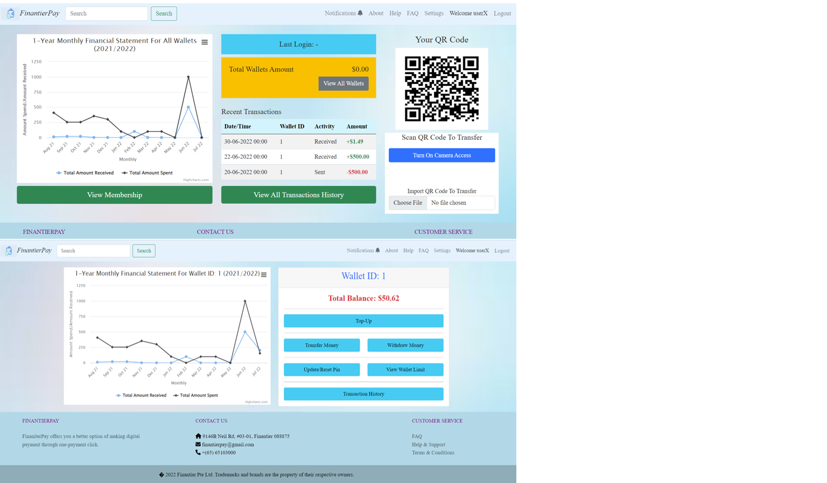This screenshot has height=483, width=827.
Task: Click the Withdraw Money button
Action: (405, 345)
